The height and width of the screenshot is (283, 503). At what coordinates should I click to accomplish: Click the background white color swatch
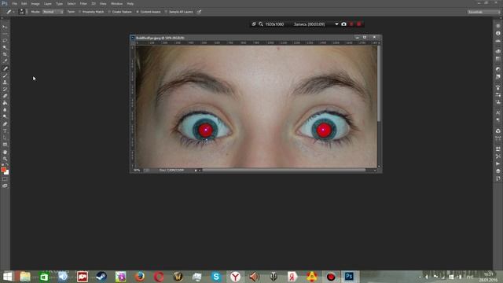(x=7, y=173)
